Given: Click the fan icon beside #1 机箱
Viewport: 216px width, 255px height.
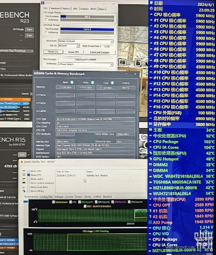Looking at the screenshot, I should (151, 211).
